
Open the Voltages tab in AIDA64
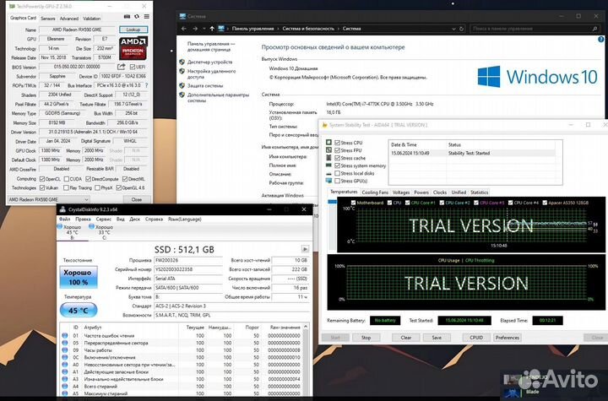click(x=401, y=192)
